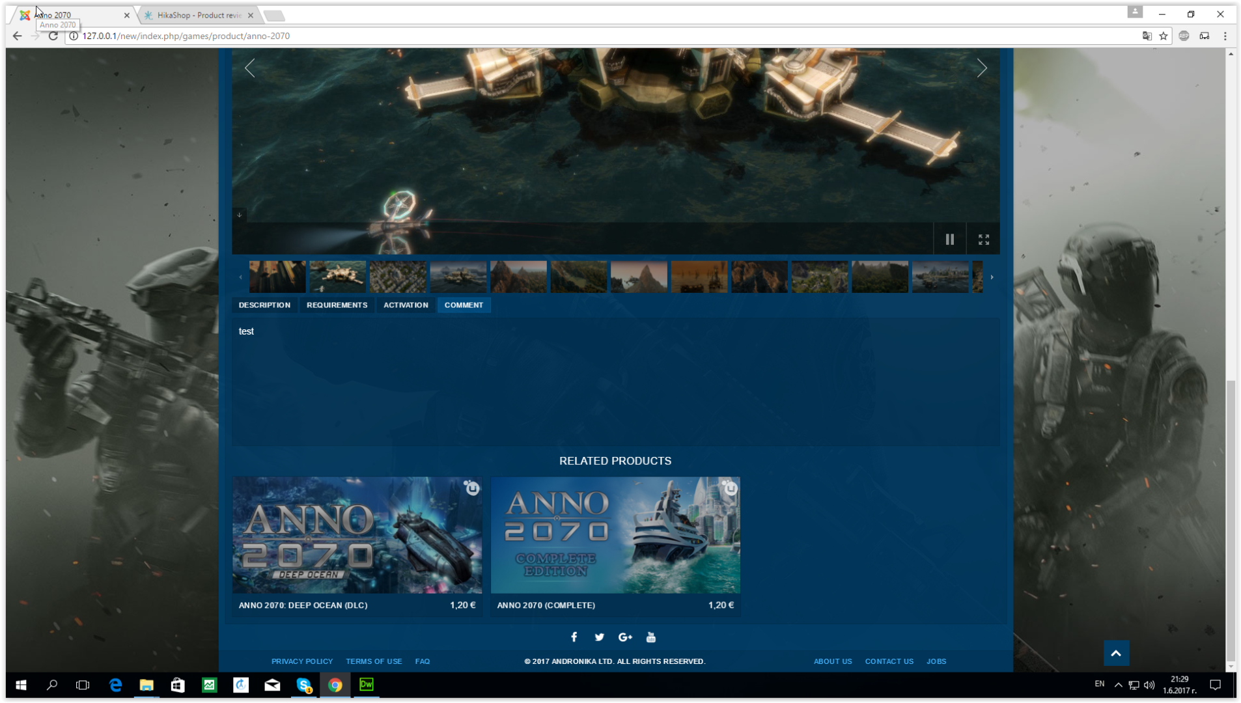Launch Microsoft Edge from taskbar
Image resolution: width=1241 pixels, height=703 pixels.
(115, 685)
